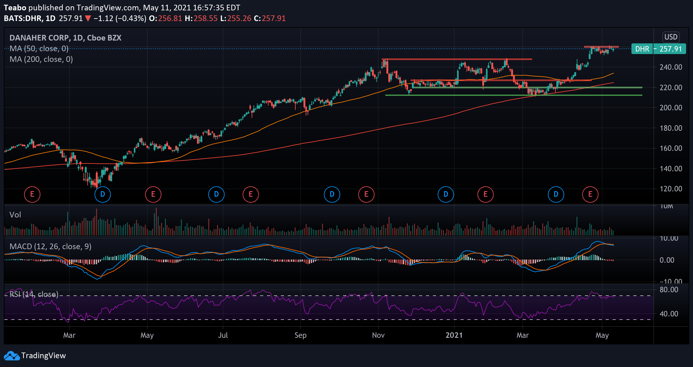Select the DANAHER CORP, 1D, Cboe BZX title

(65, 38)
